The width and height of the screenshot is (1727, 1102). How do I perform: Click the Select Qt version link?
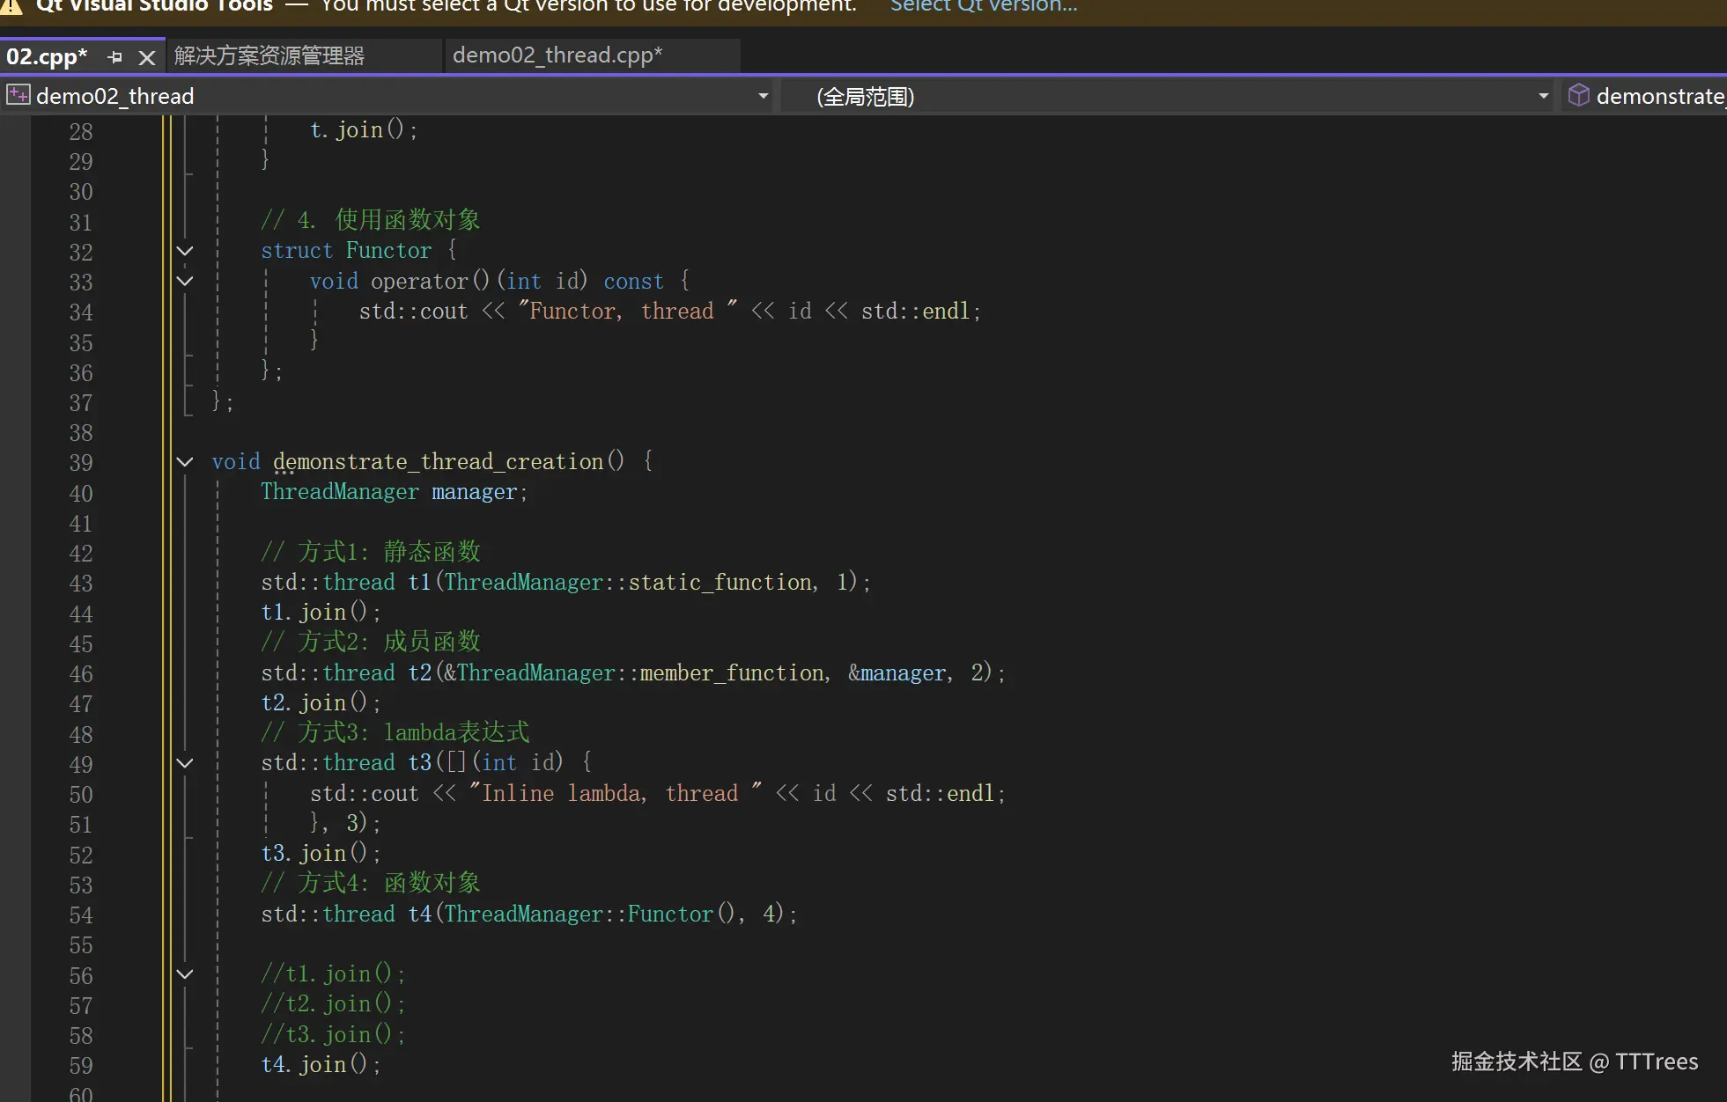point(984,6)
